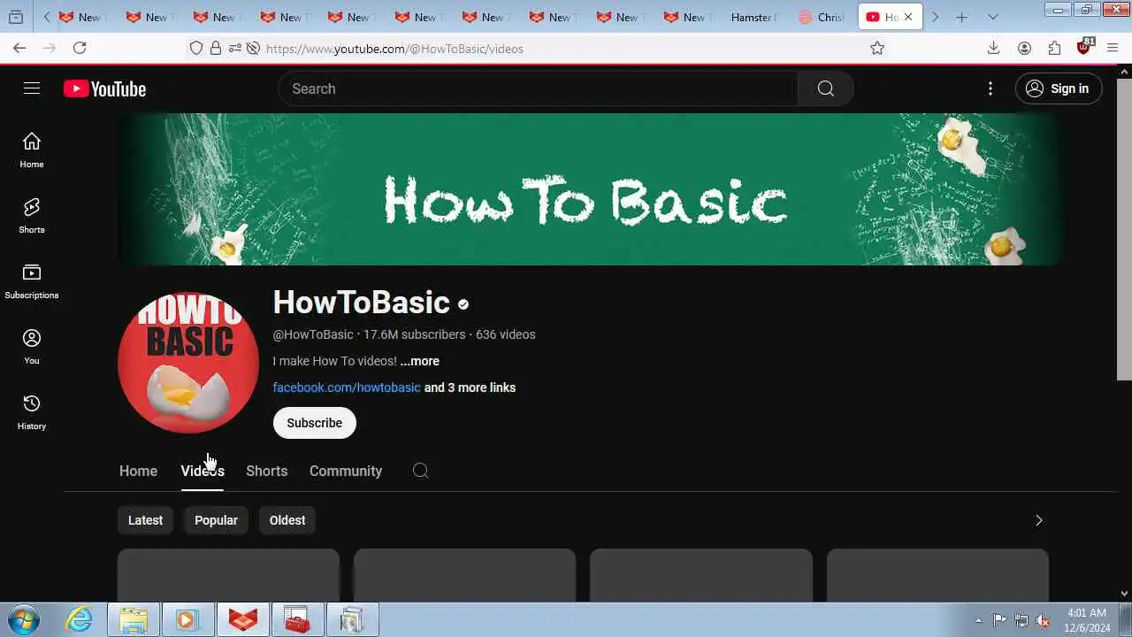
Task: Switch to the channel Videos tab
Action: coord(203,471)
